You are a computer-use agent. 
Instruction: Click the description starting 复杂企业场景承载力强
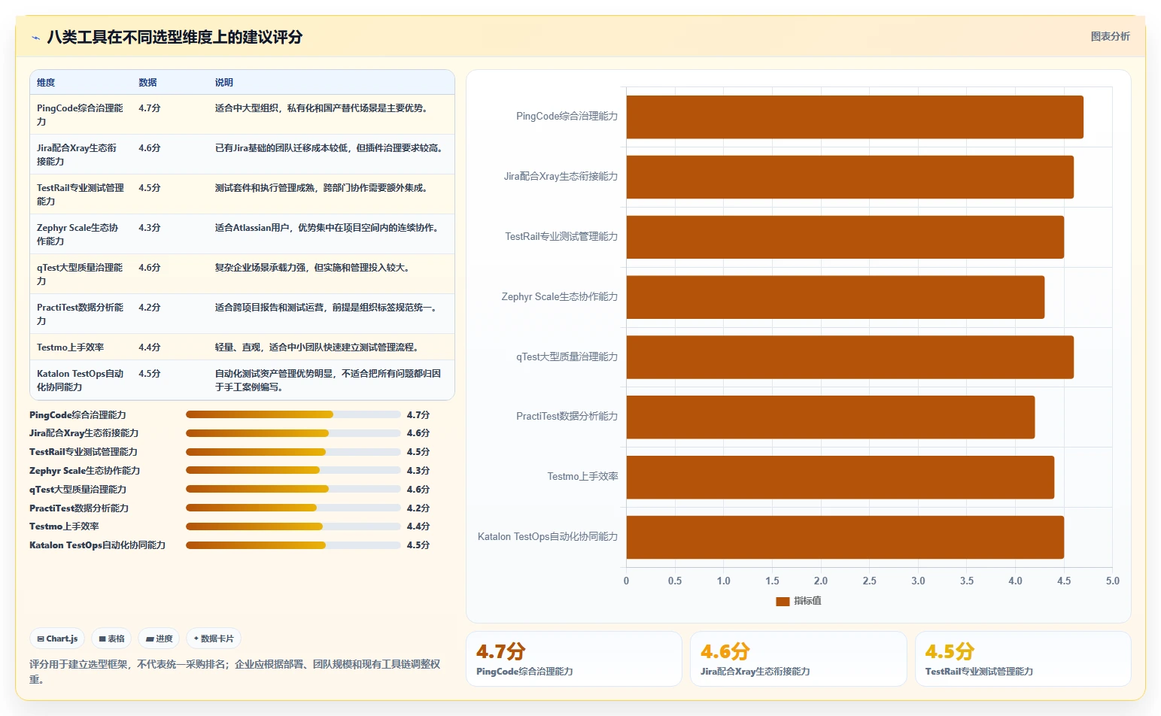tap(315, 268)
